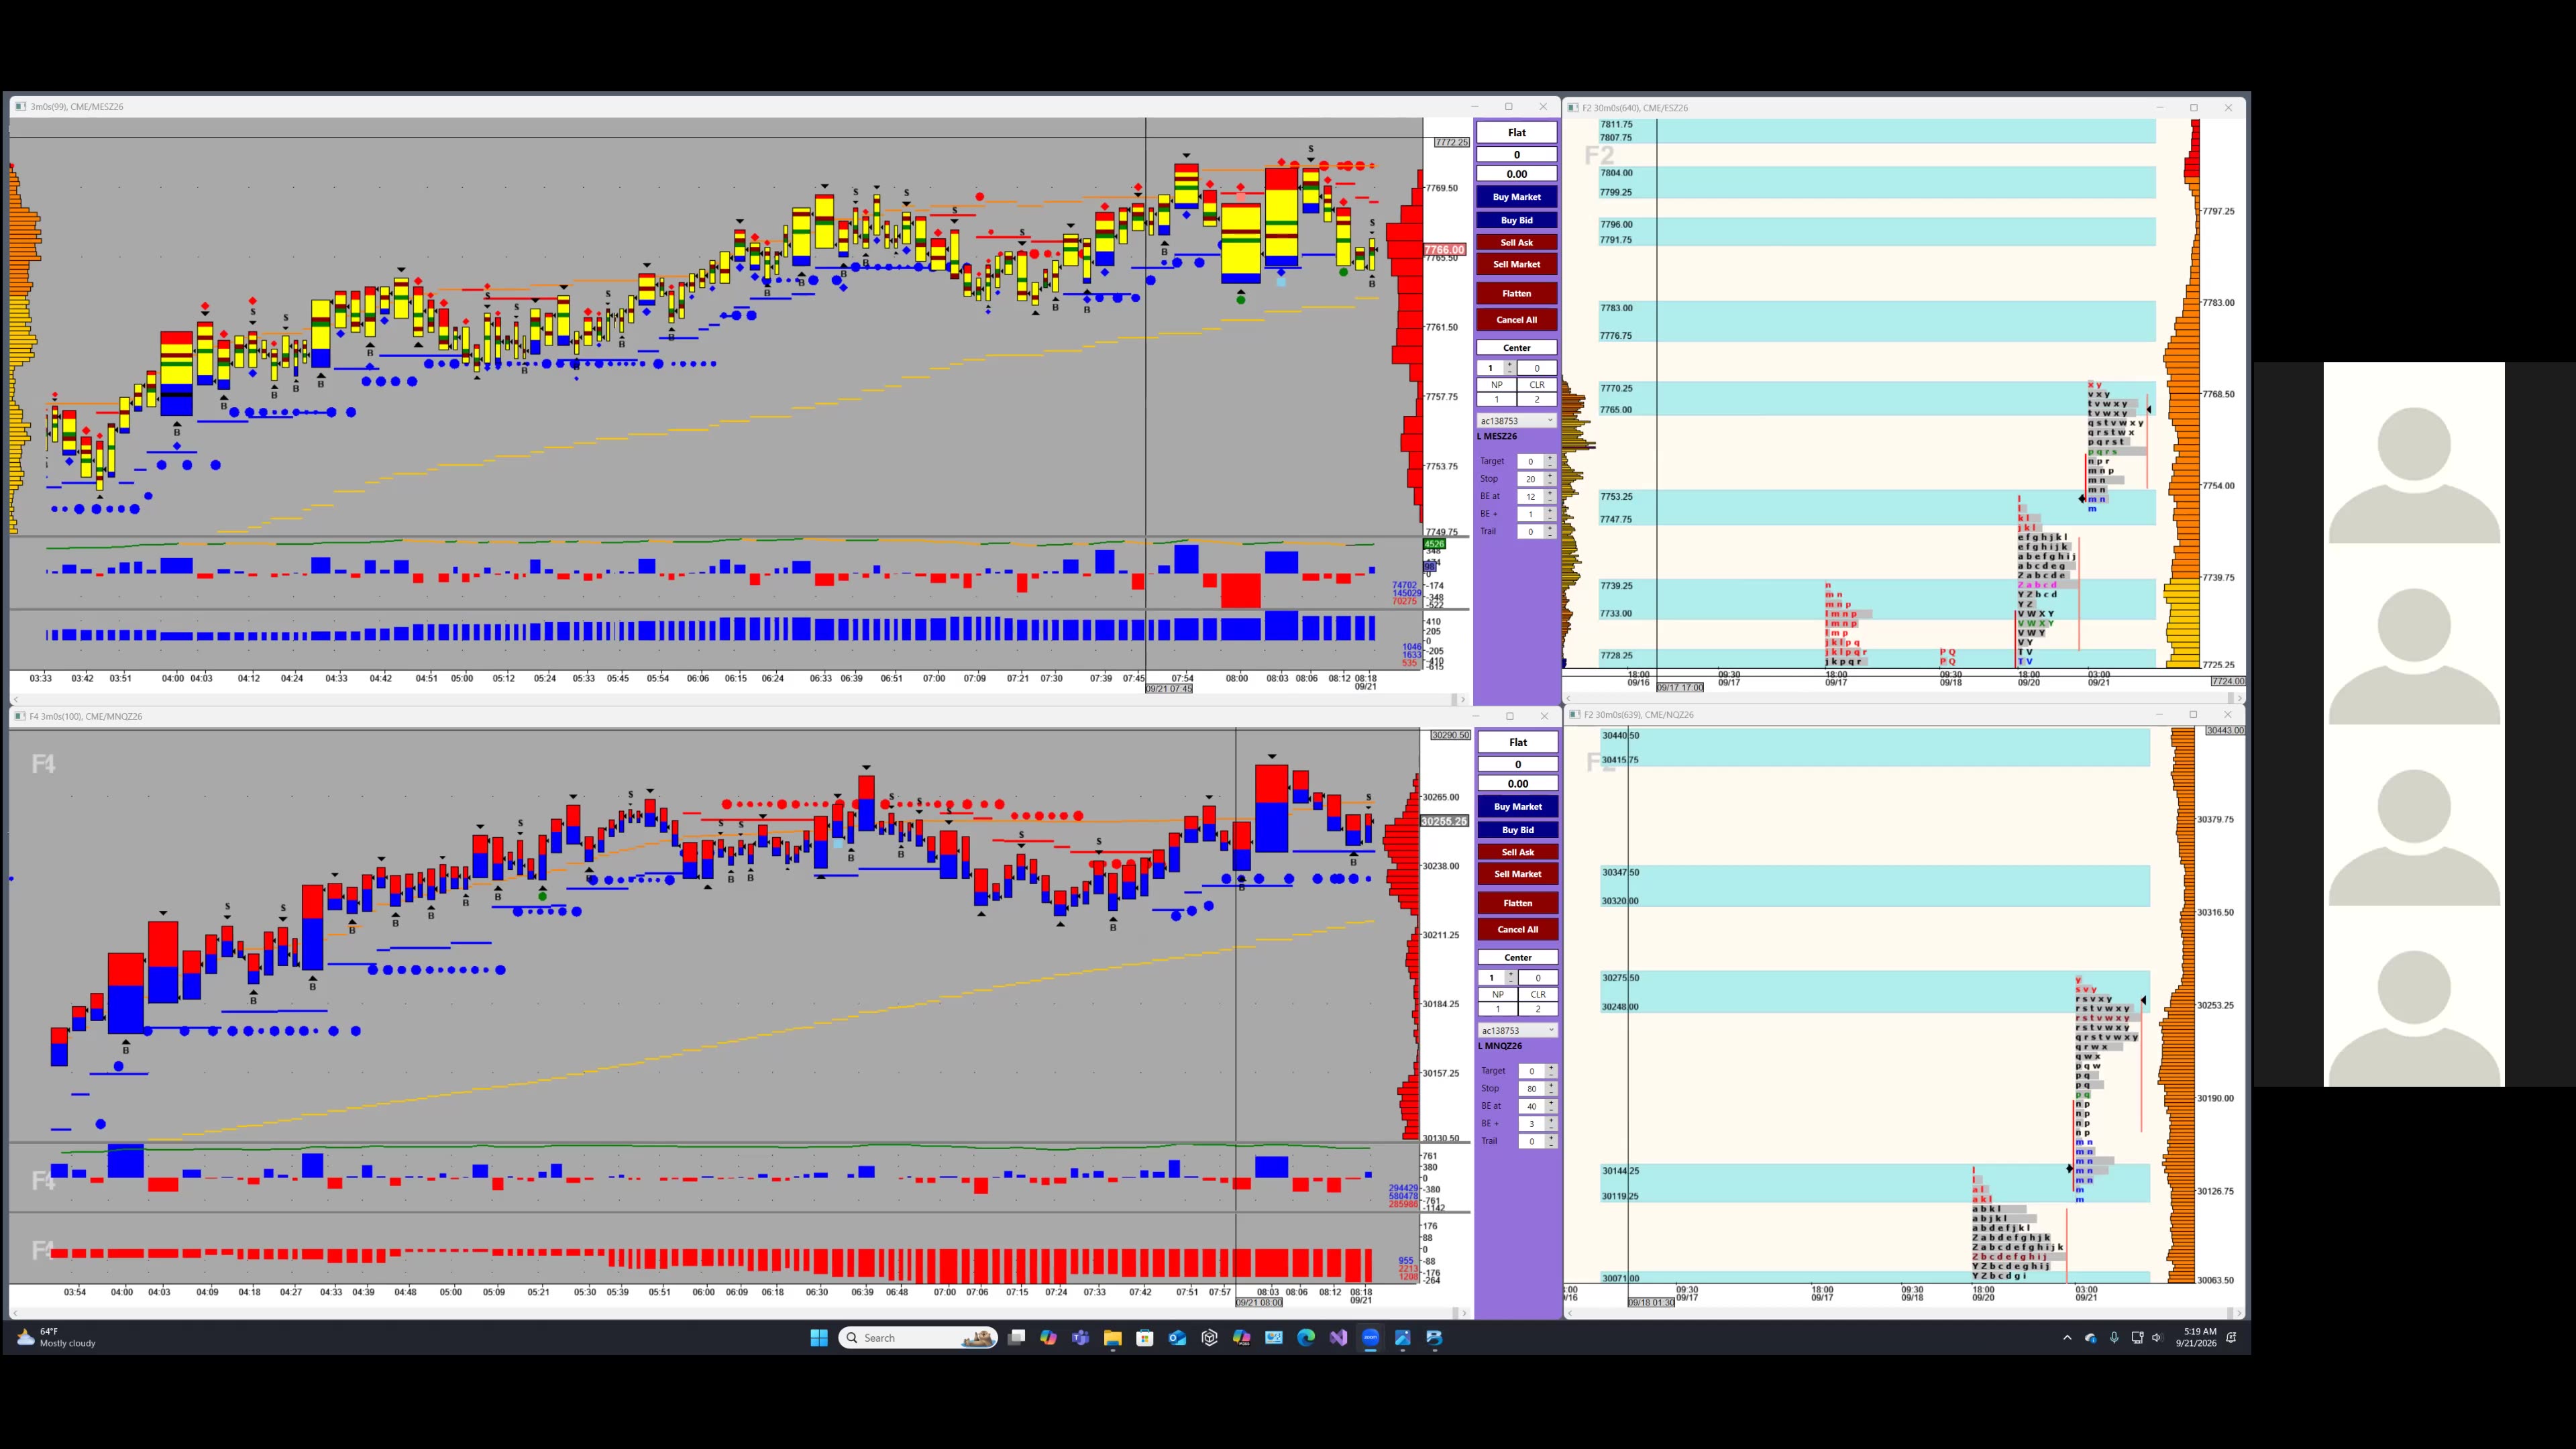This screenshot has width=2576, height=1449.
Task: Click the ESZ26 profile window title icon
Action: (x=1573, y=108)
